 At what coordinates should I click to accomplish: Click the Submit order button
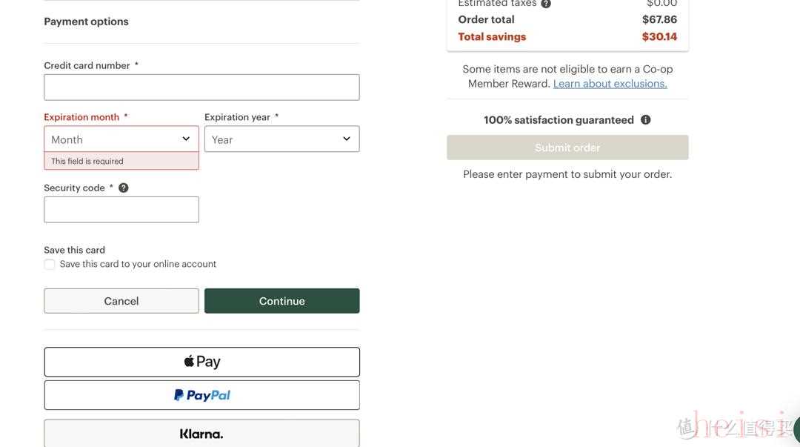click(x=567, y=148)
